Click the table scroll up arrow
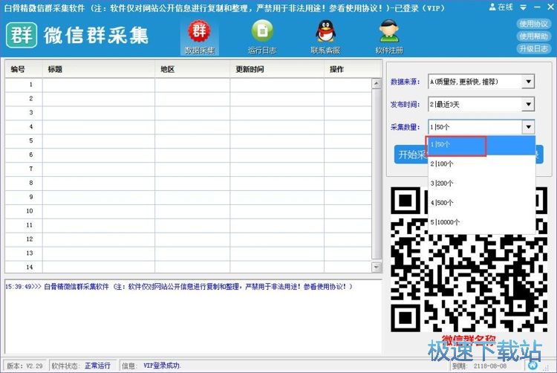 [x=377, y=84]
